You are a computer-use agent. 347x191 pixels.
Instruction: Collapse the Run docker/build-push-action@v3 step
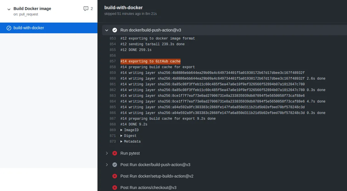pos(107,30)
